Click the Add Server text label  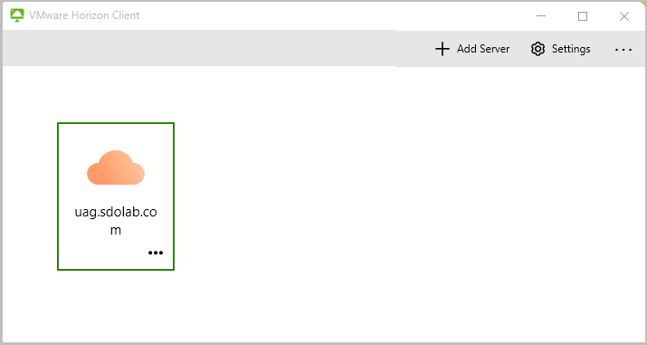point(483,49)
